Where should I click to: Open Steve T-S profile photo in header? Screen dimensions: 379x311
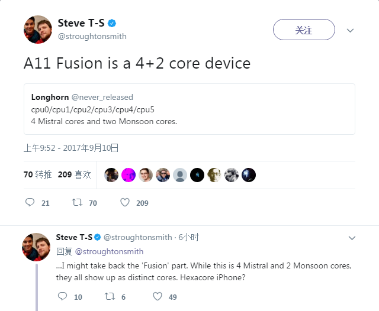tap(37, 30)
